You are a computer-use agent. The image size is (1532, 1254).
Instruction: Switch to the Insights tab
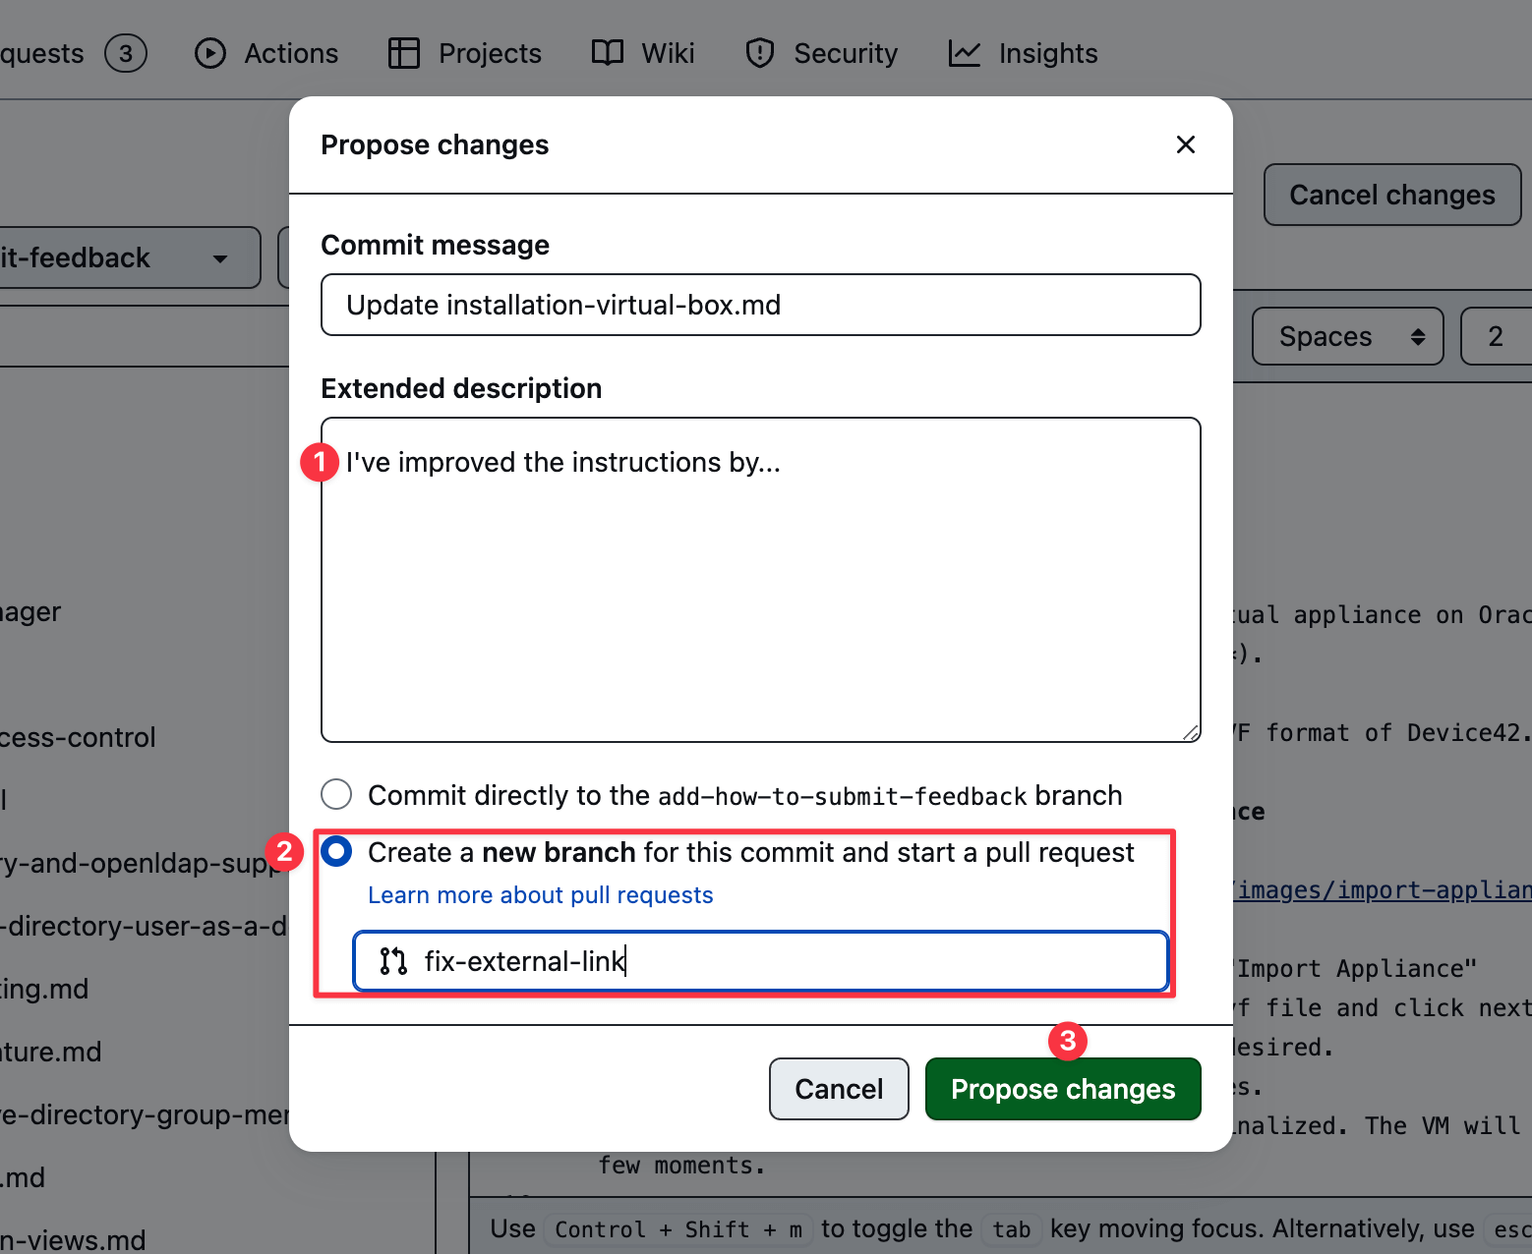tap(1047, 53)
